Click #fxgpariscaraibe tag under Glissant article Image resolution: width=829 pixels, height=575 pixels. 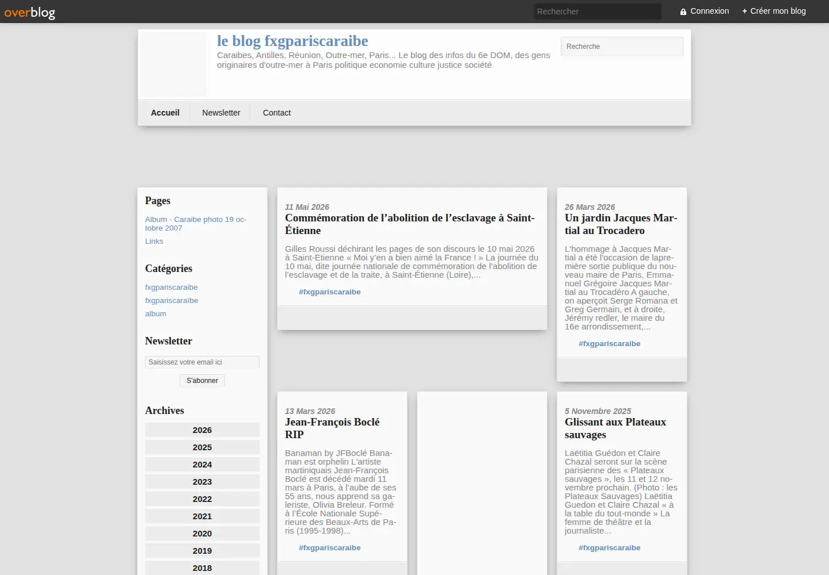pos(610,548)
